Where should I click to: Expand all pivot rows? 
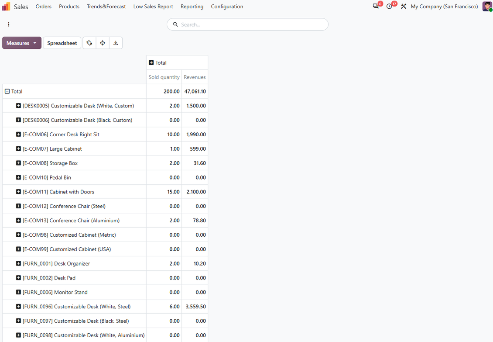coord(103,43)
